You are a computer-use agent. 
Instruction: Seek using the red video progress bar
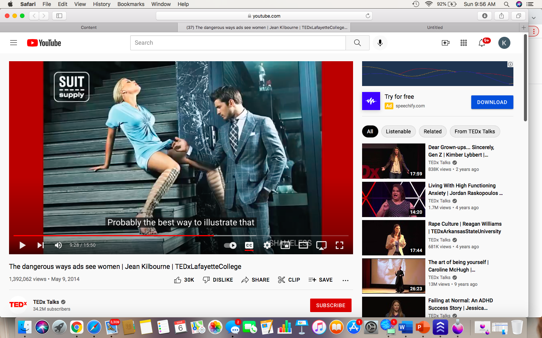(x=181, y=235)
